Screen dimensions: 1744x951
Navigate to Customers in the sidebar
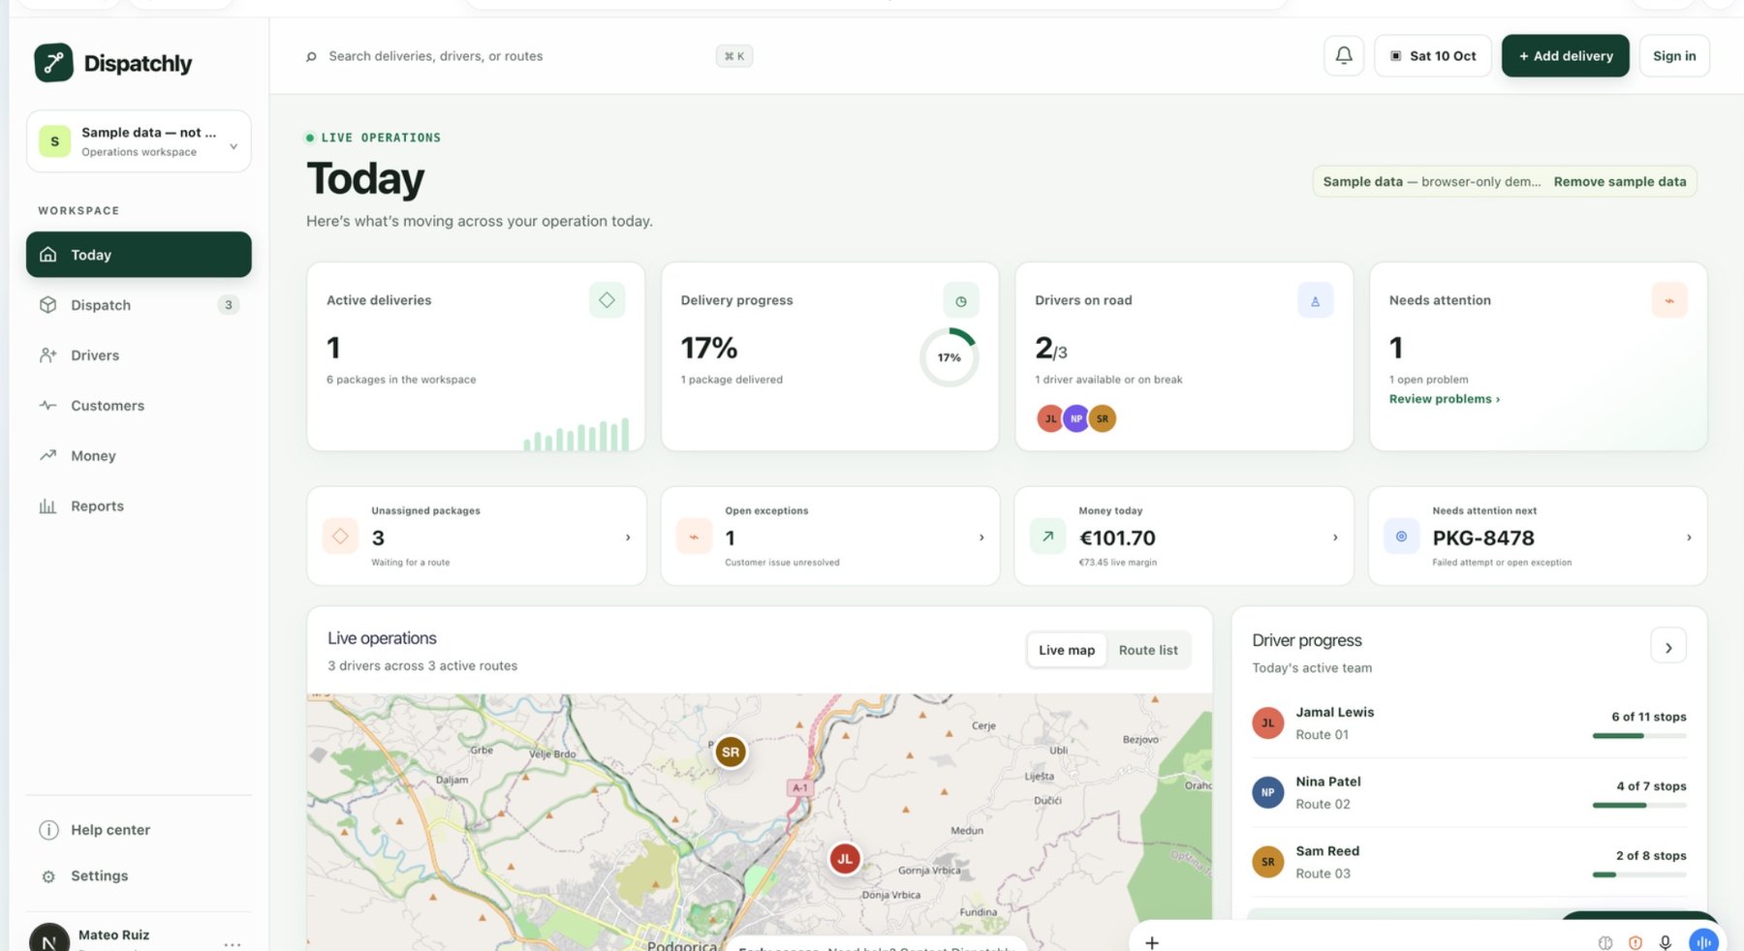(139, 406)
